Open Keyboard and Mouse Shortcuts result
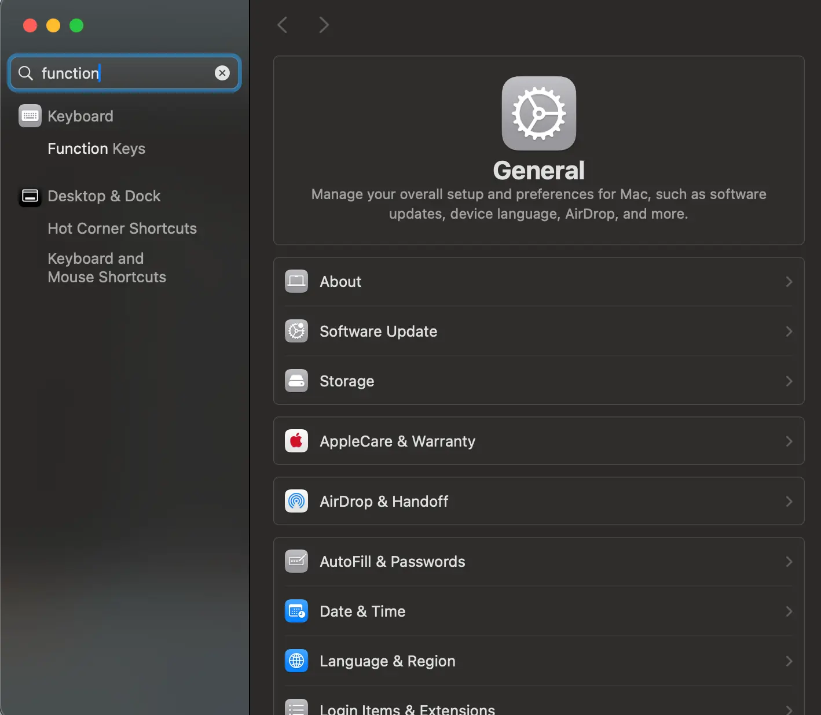The height and width of the screenshot is (715, 821). tap(107, 268)
